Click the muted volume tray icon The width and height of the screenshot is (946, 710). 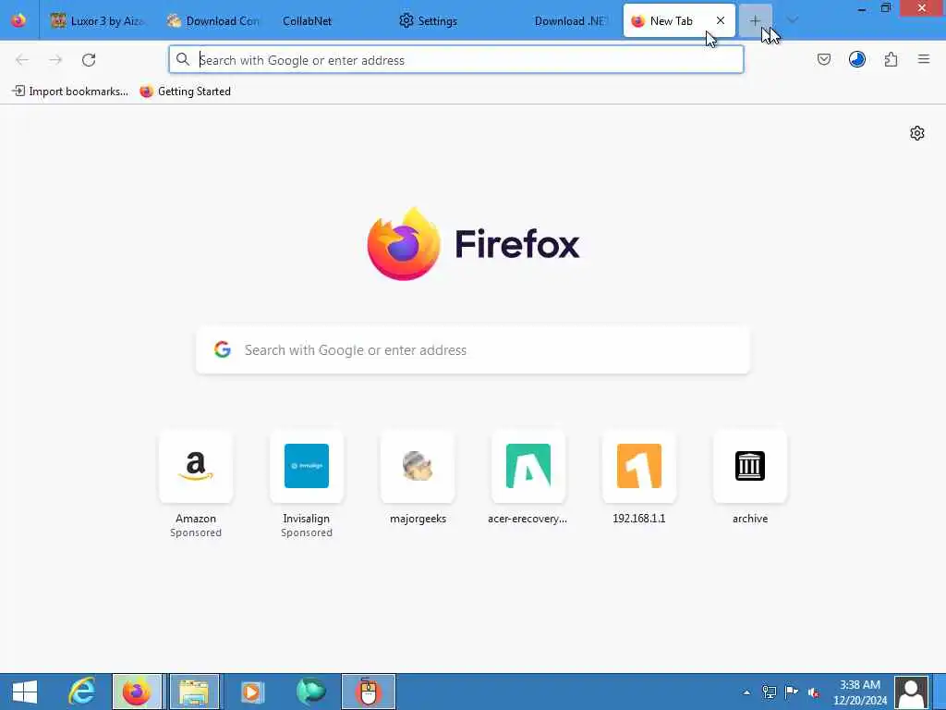click(x=814, y=692)
